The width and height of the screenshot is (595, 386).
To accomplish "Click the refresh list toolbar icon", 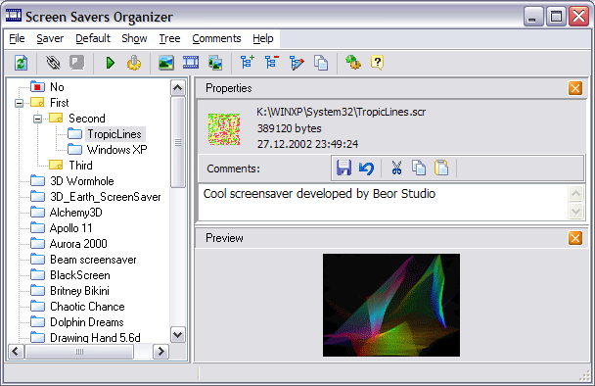I will click(22, 63).
